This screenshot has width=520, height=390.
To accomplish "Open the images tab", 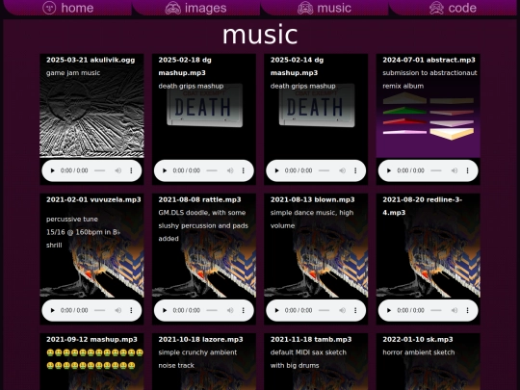I will point(196,8).
